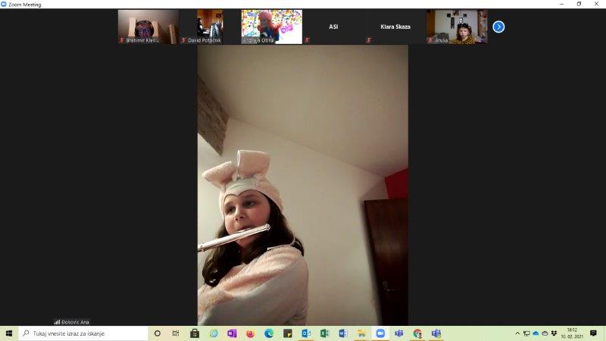Expand hidden system tray icons
606x341 pixels.
(517, 333)
